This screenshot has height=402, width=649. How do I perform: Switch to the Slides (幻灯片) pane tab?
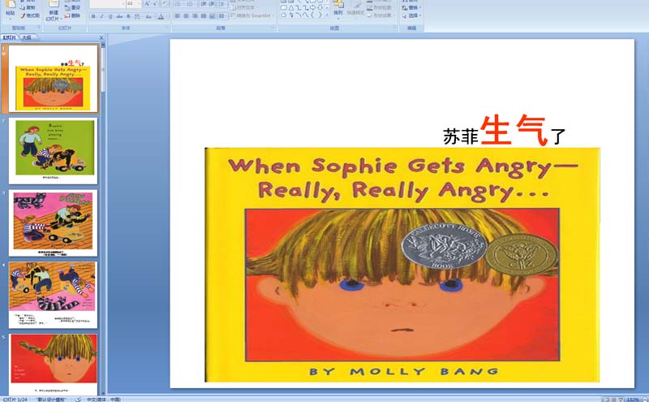tap(9, 37)
